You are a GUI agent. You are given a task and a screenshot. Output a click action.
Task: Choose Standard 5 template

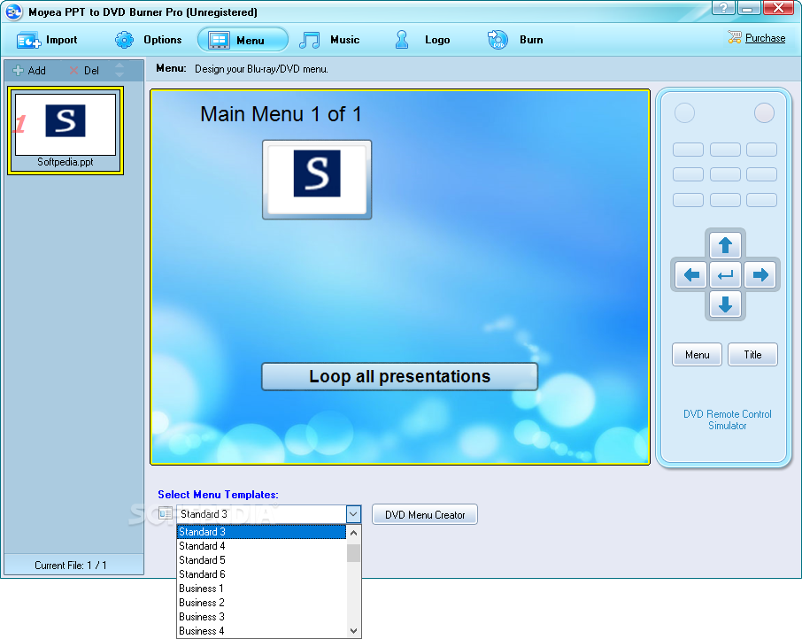pos(261,560)
